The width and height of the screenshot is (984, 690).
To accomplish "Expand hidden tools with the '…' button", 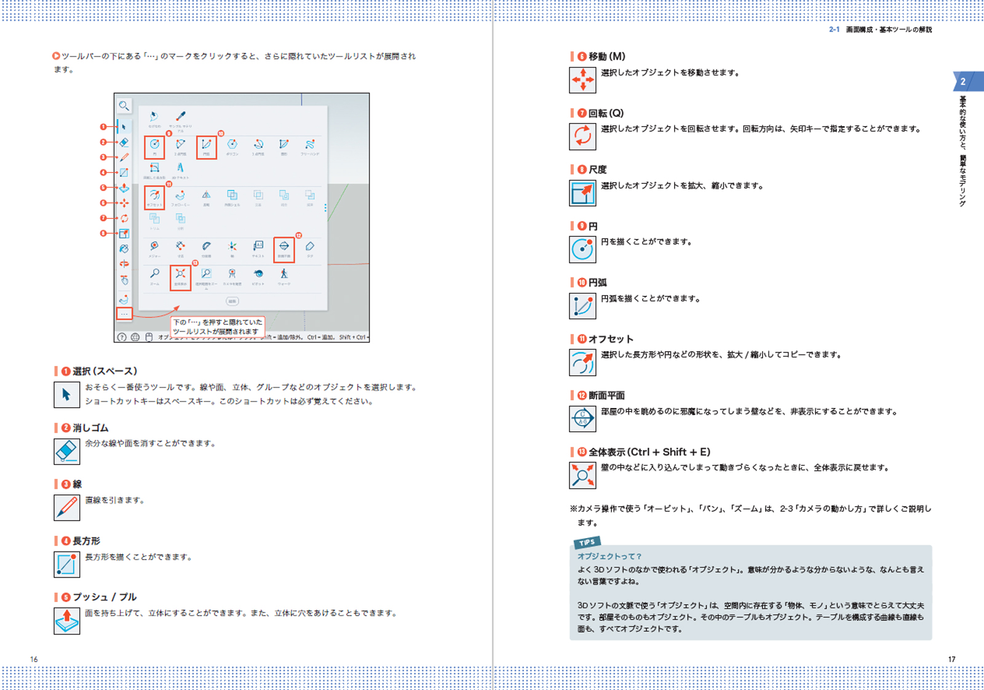I will coord(124,314).
